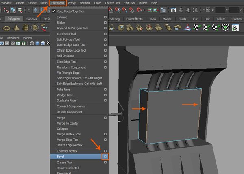The height and width of the screenshot is (174, 244).
Task: Click the select by component type icon
Action: coord(20,10)
